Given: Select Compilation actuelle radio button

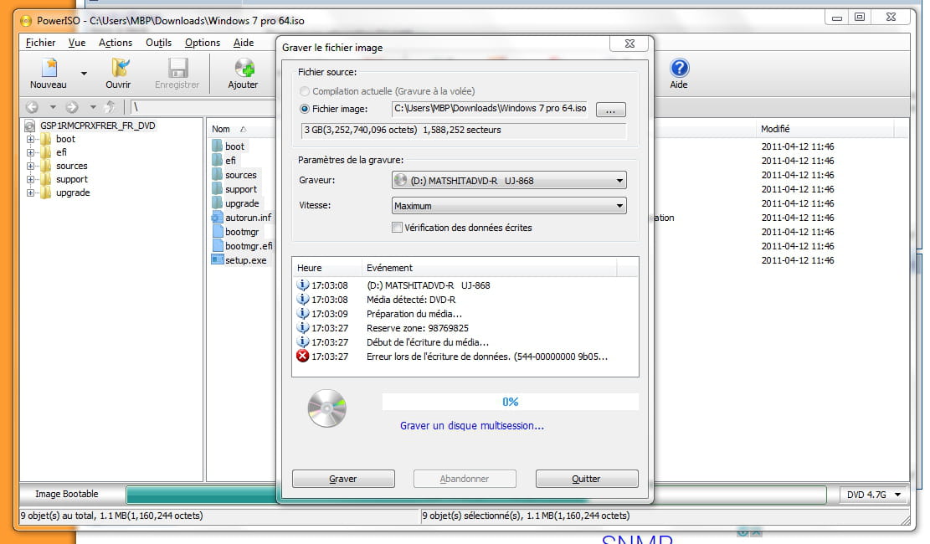Looking at the screenshot, I should [x=305, y=91].
